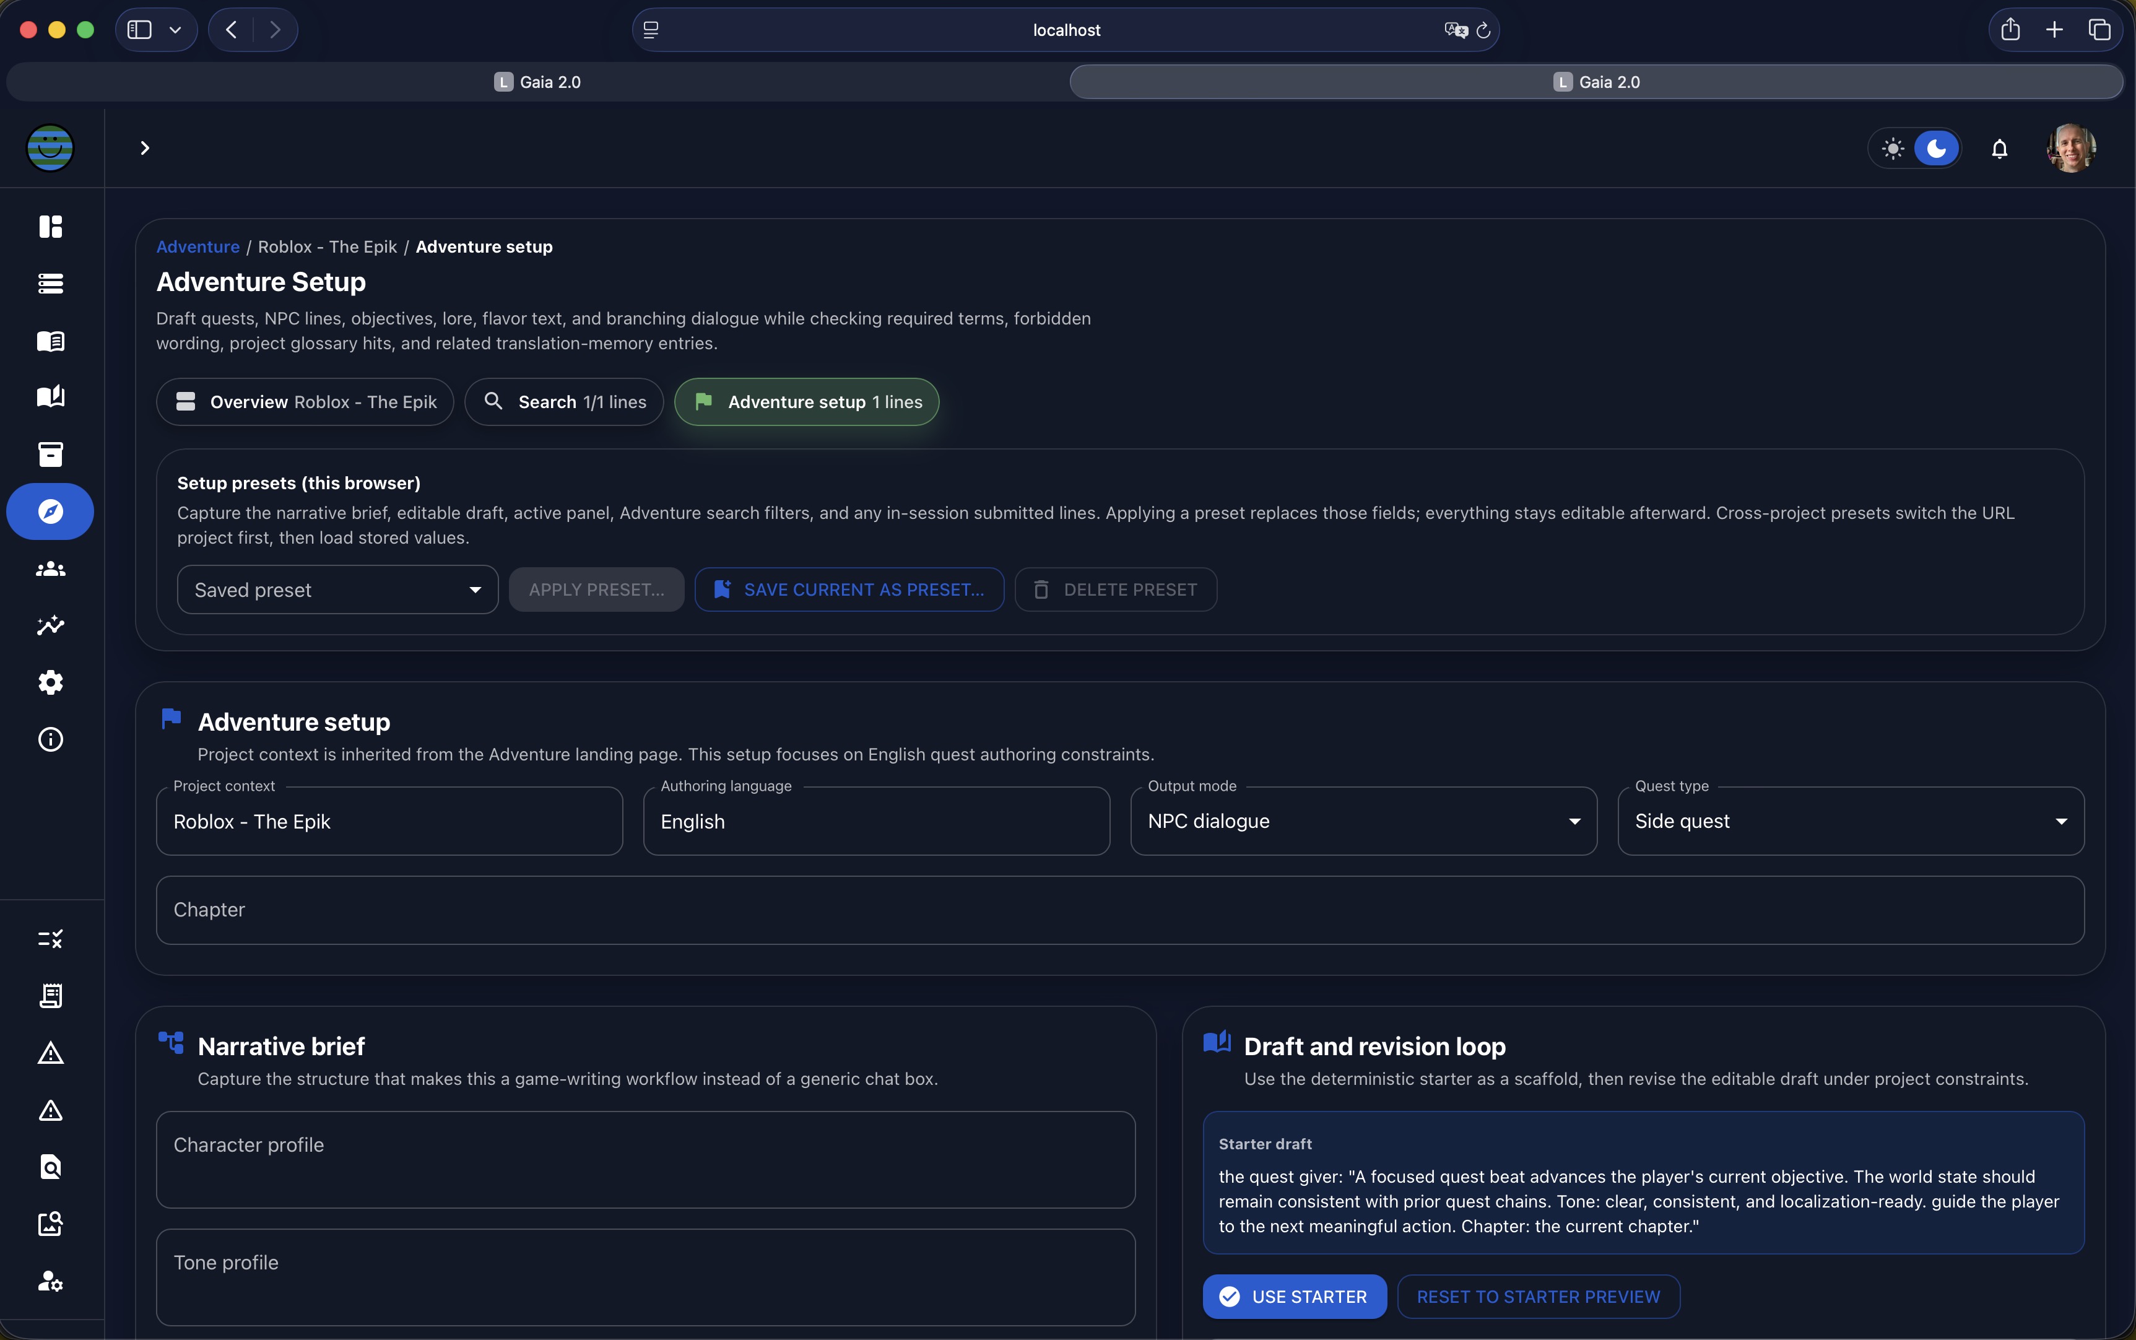Open the upper warning triangle sidebar icon
Screen dimensions: 2136x1340
[x=51, y=1053]
